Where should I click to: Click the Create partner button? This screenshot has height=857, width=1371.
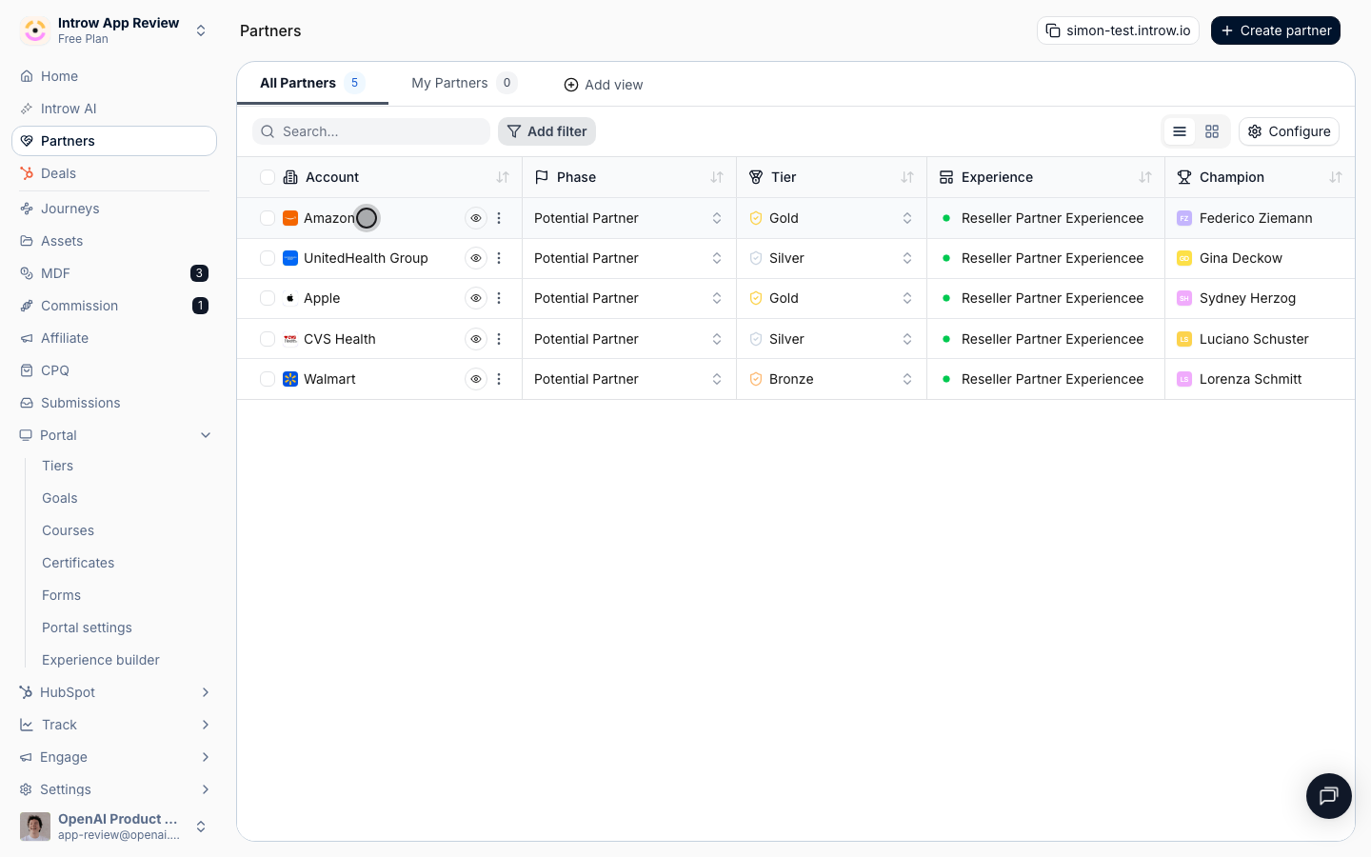tap(1276, 30)
